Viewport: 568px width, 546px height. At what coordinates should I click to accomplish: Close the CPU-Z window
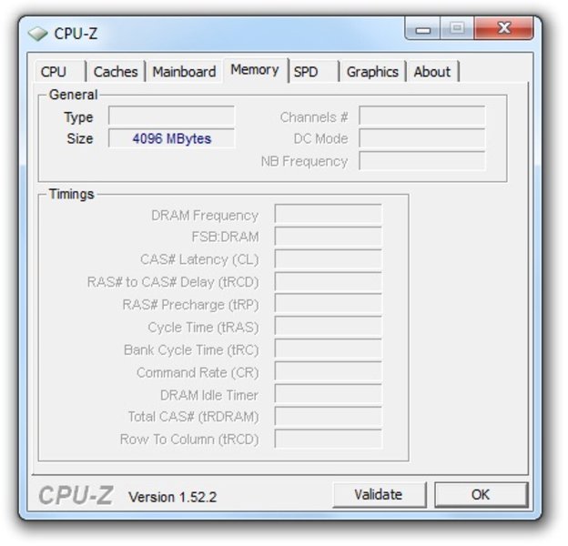(504, 28)
